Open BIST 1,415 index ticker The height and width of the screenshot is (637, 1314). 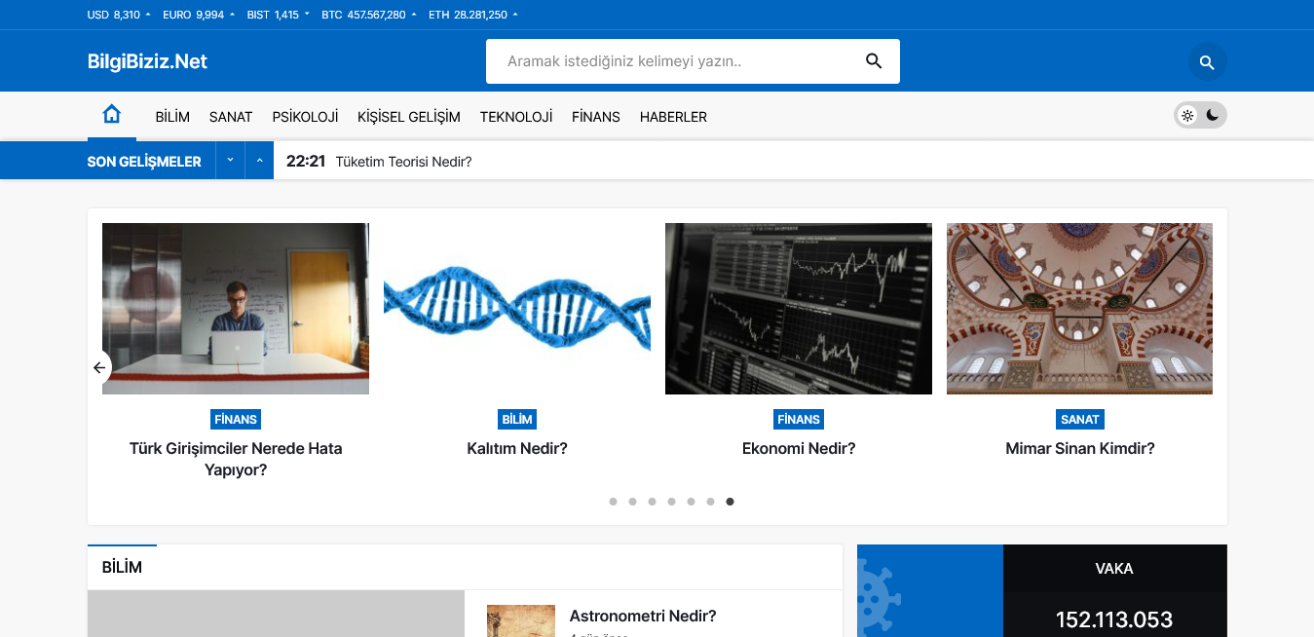tap(279, 15)
